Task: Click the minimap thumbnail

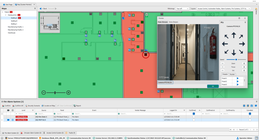Action: [50, 23]
